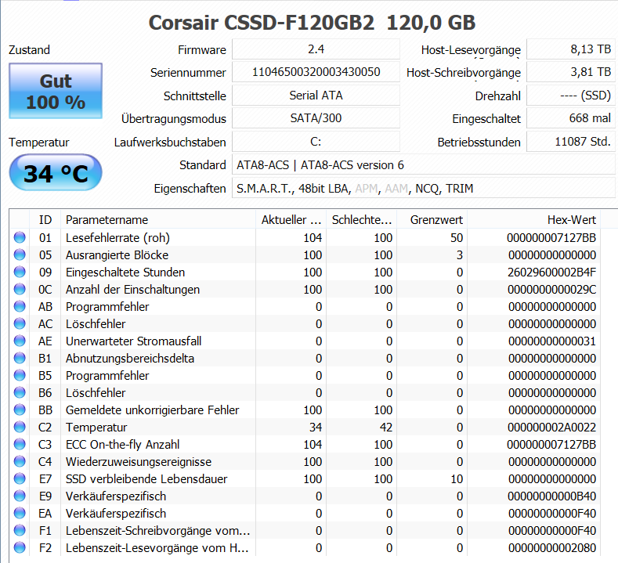618x563 pixels.
Task: Click hex value 00000000000031
Action: (x=551, y=341)
